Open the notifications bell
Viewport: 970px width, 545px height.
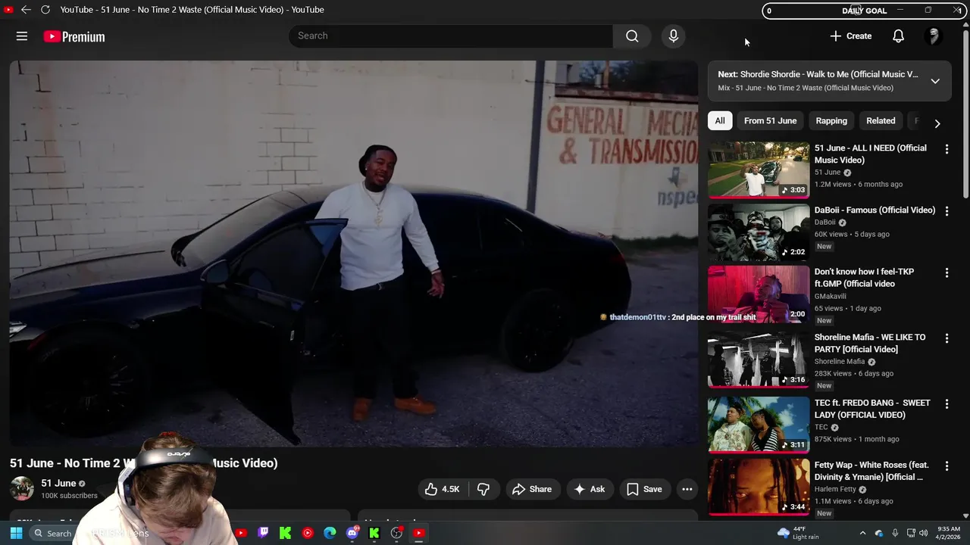[898, 36]
